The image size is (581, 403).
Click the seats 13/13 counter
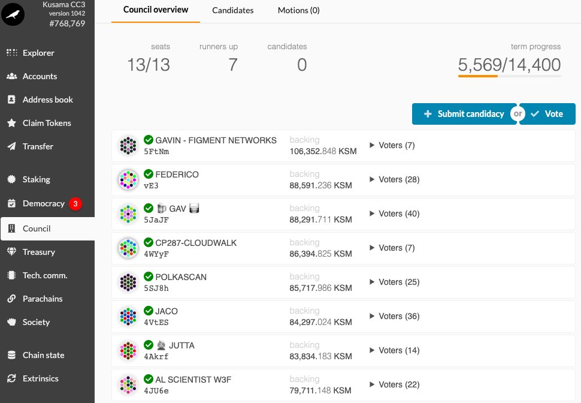pyautogui.click(x=149, y=65)
